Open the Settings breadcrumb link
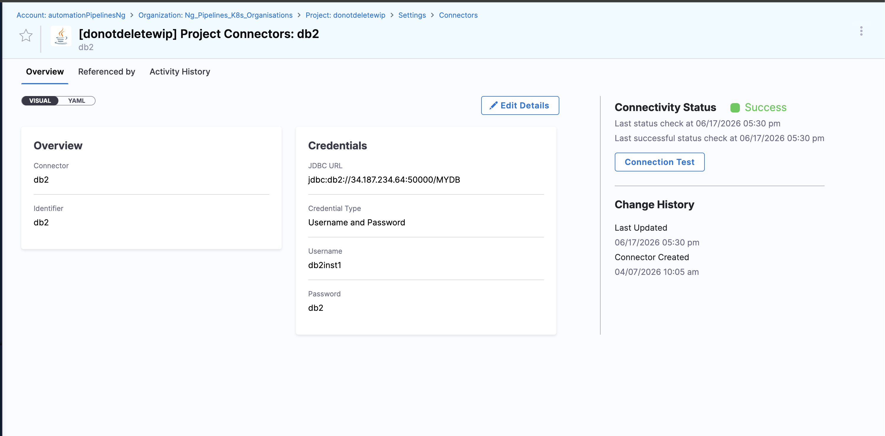Viewport: 885px width, 436px height. click(412, 15)
